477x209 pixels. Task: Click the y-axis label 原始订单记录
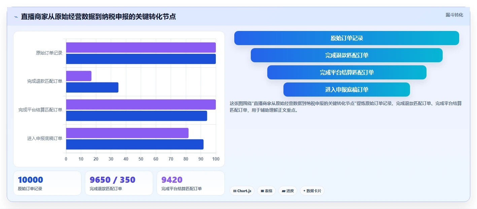(x=49, y=53)
